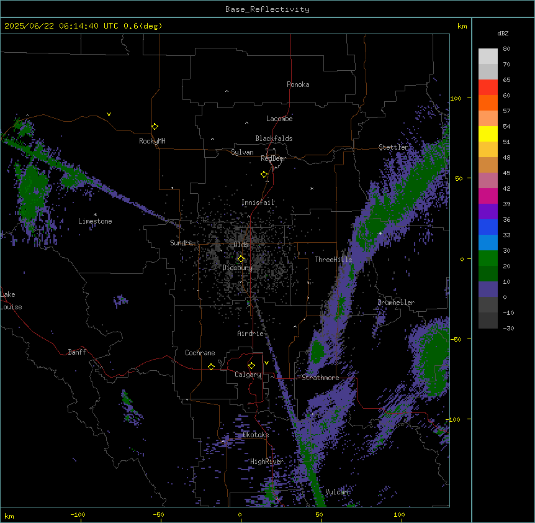Click the yellow diamond marker above Calgary label

pyautogui.click(x=251, y=366)
